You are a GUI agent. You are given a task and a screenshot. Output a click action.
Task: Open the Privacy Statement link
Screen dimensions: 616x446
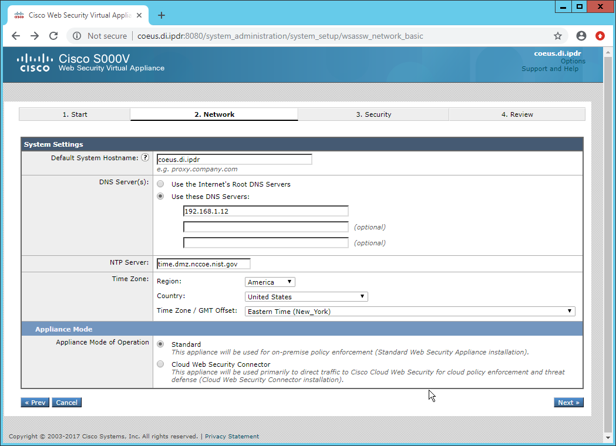coord(232,436)
